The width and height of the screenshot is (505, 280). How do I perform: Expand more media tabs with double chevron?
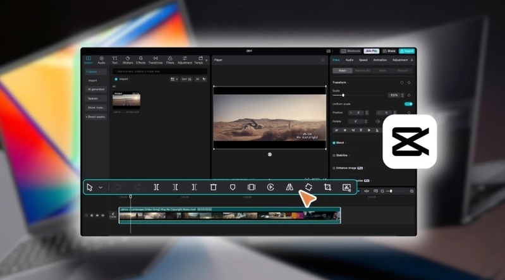click(x=207, y=60)
